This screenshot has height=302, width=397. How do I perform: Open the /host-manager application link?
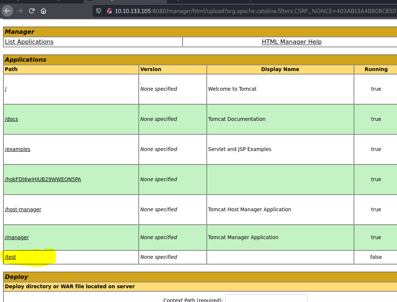tap(23, 209)
